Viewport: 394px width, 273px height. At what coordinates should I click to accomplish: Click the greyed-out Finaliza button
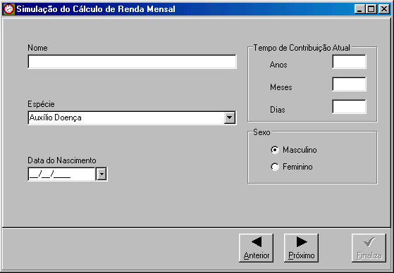coord(369,248)
